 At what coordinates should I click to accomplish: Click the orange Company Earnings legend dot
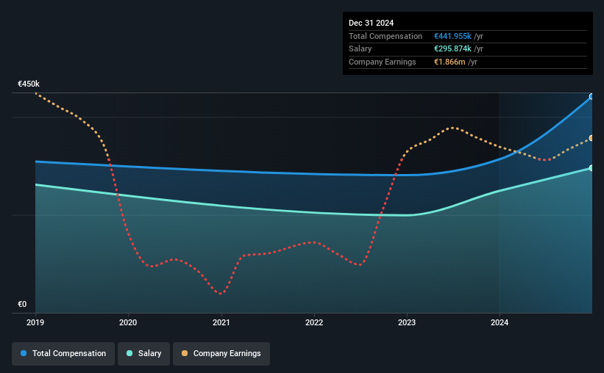(x=185, y=353)
